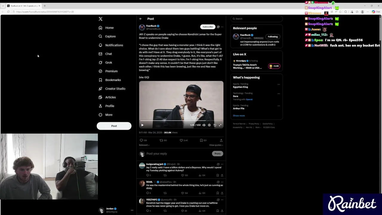Mute the video with the speaker icon
The height and width of the screenshot is (215, 382).
[204, 125]
